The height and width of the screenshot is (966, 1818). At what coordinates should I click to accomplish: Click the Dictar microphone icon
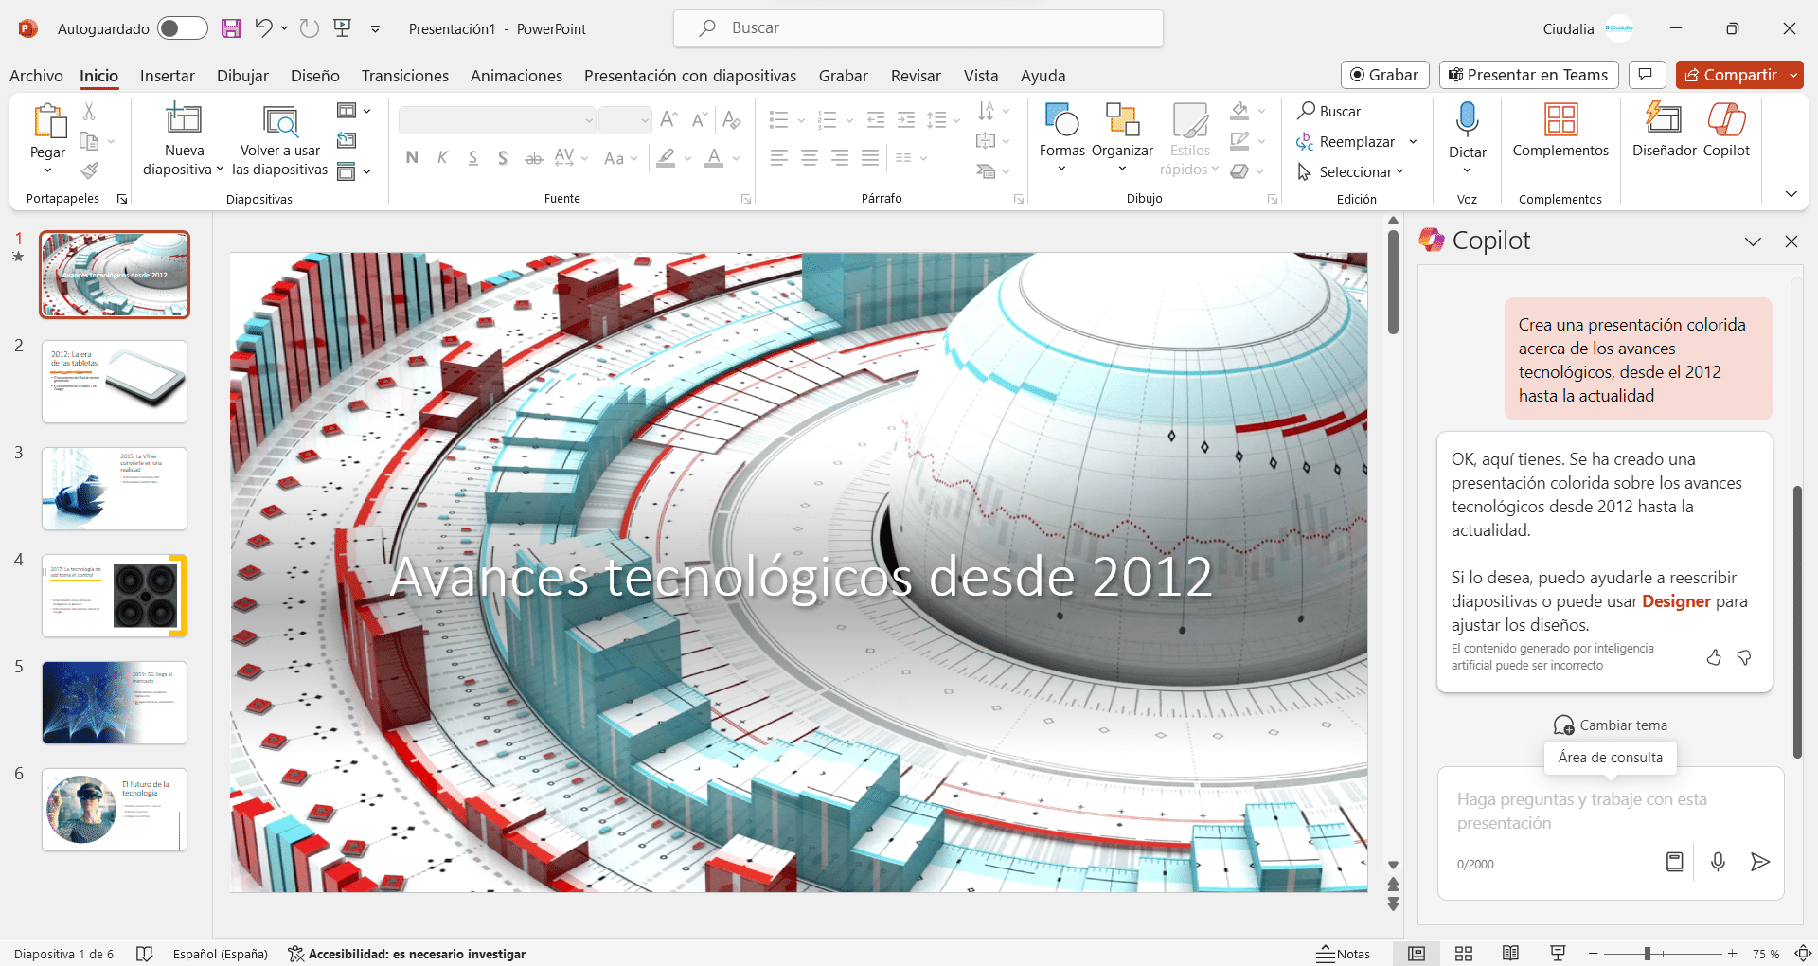point(1467,120)
